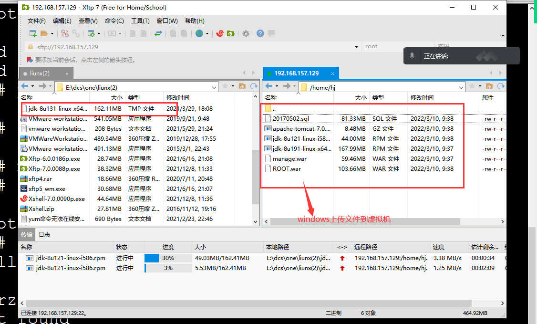
Task: Open the 窗口(W) menu
Action: [x=167, y=21]
